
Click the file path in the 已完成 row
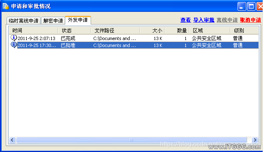point(114,38)
